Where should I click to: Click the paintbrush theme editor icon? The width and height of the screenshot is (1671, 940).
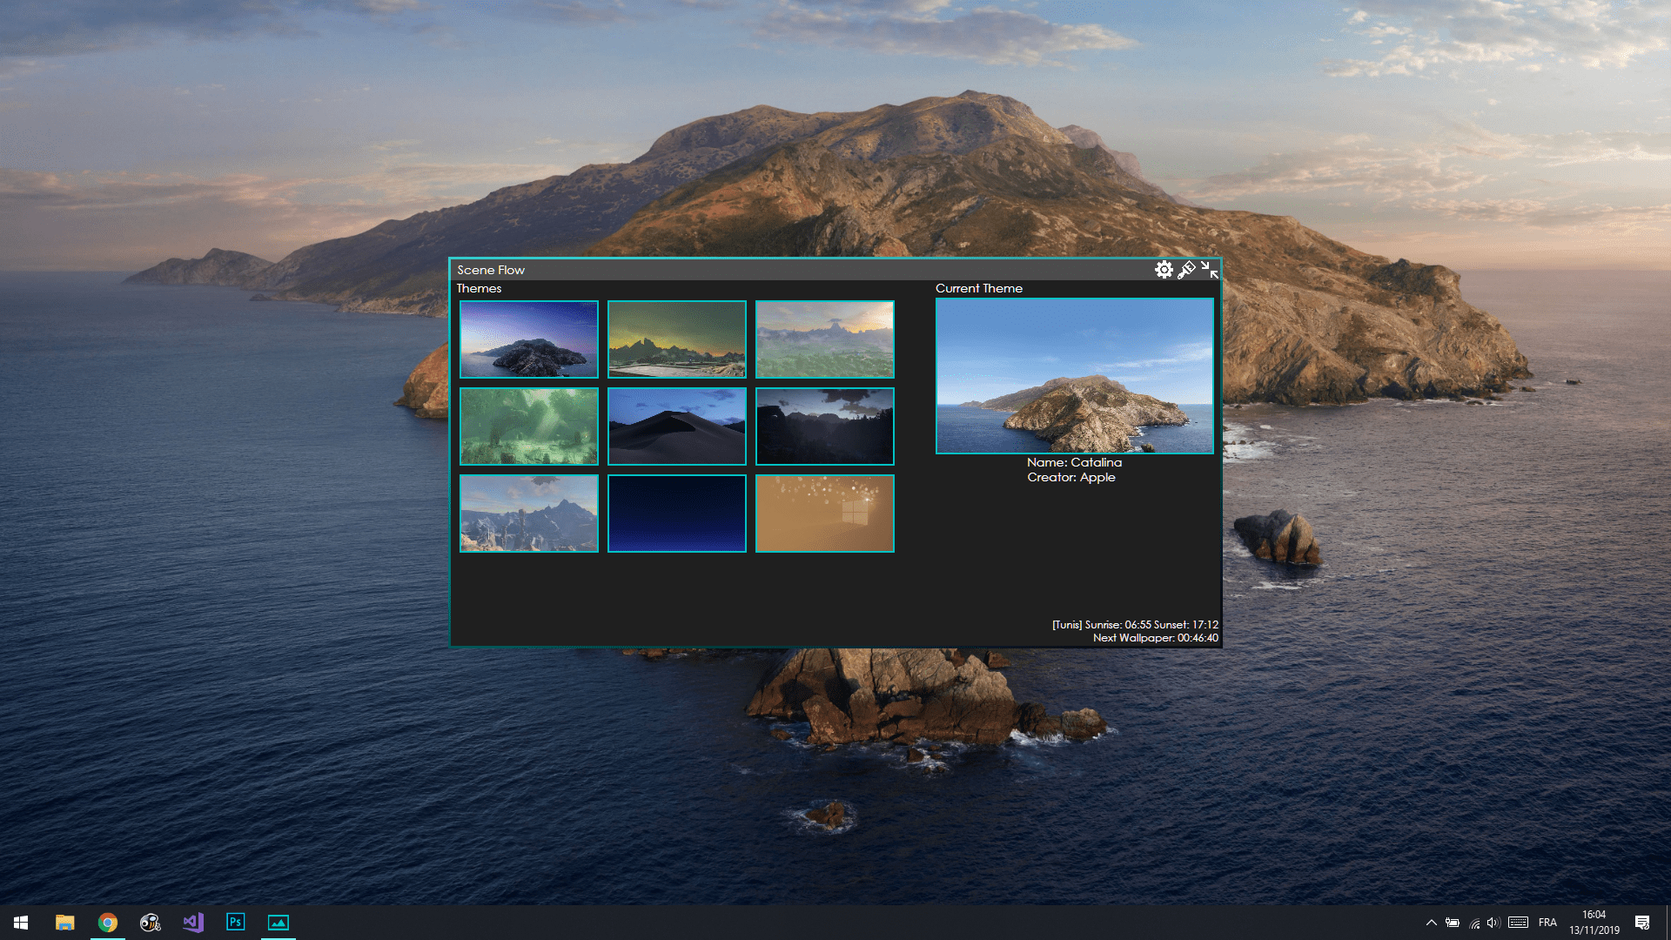pyautogui.click(x=1186, y=270)
